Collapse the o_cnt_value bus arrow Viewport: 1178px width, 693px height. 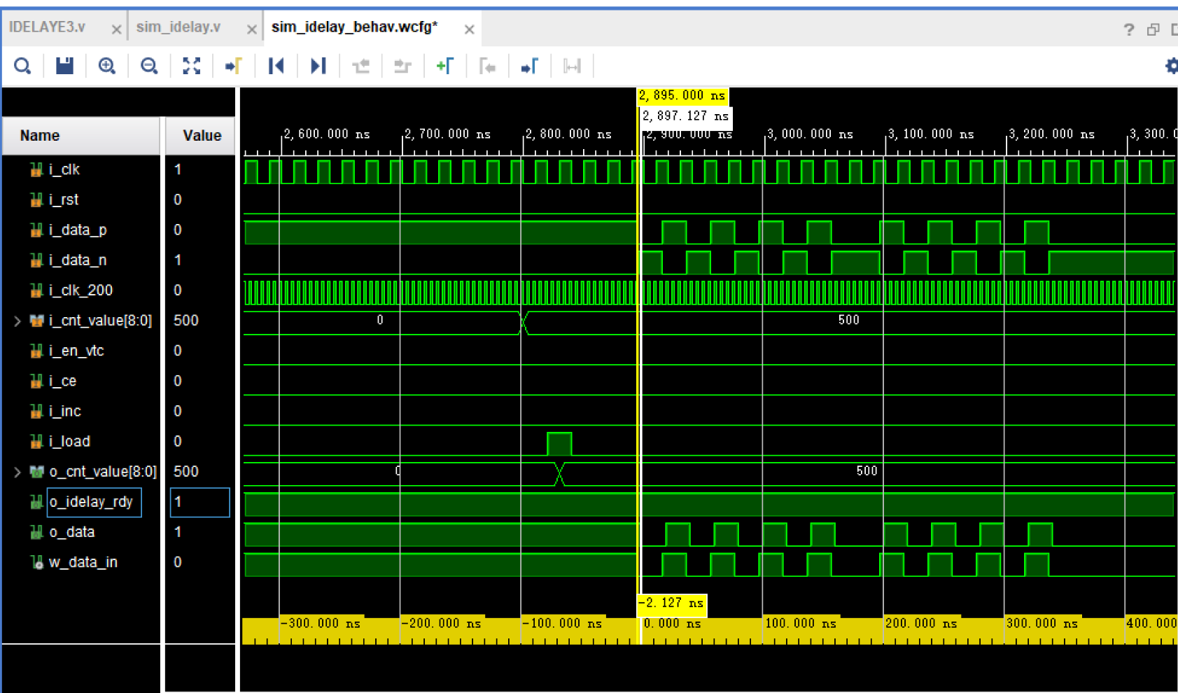[x=16, y=471]
